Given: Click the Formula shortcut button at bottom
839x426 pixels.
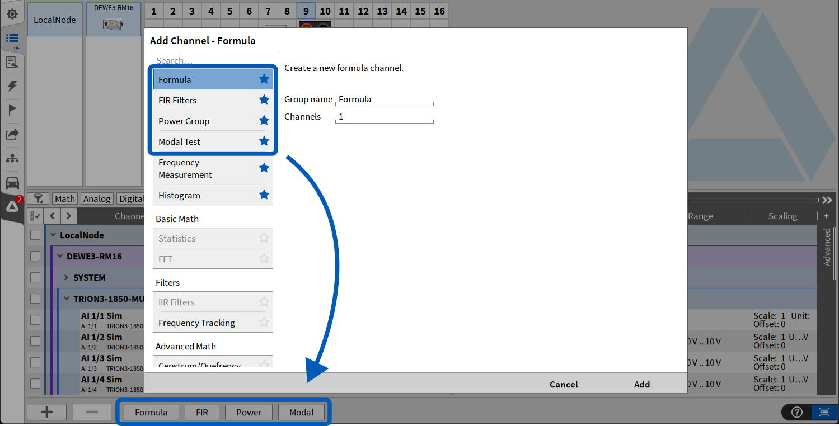Looking at the screenshot, I should point(151,412).
